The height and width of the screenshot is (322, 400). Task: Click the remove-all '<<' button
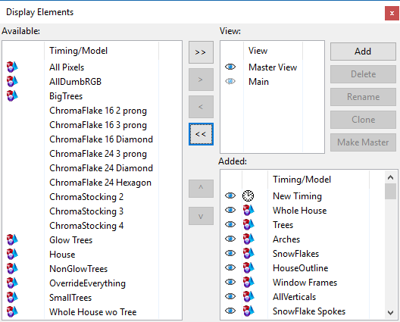(201, 134)
